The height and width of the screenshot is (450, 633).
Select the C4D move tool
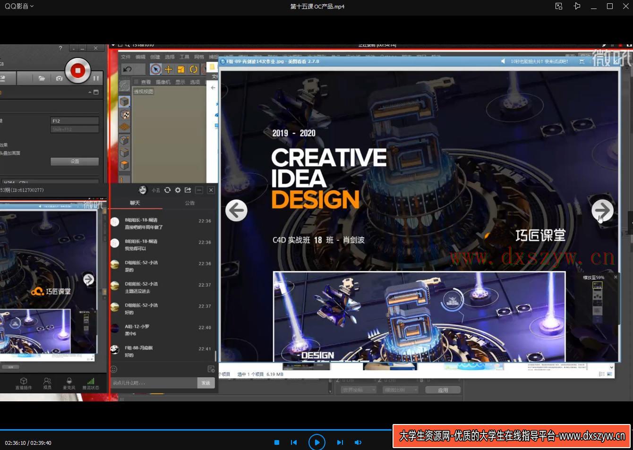pos(168,69)
